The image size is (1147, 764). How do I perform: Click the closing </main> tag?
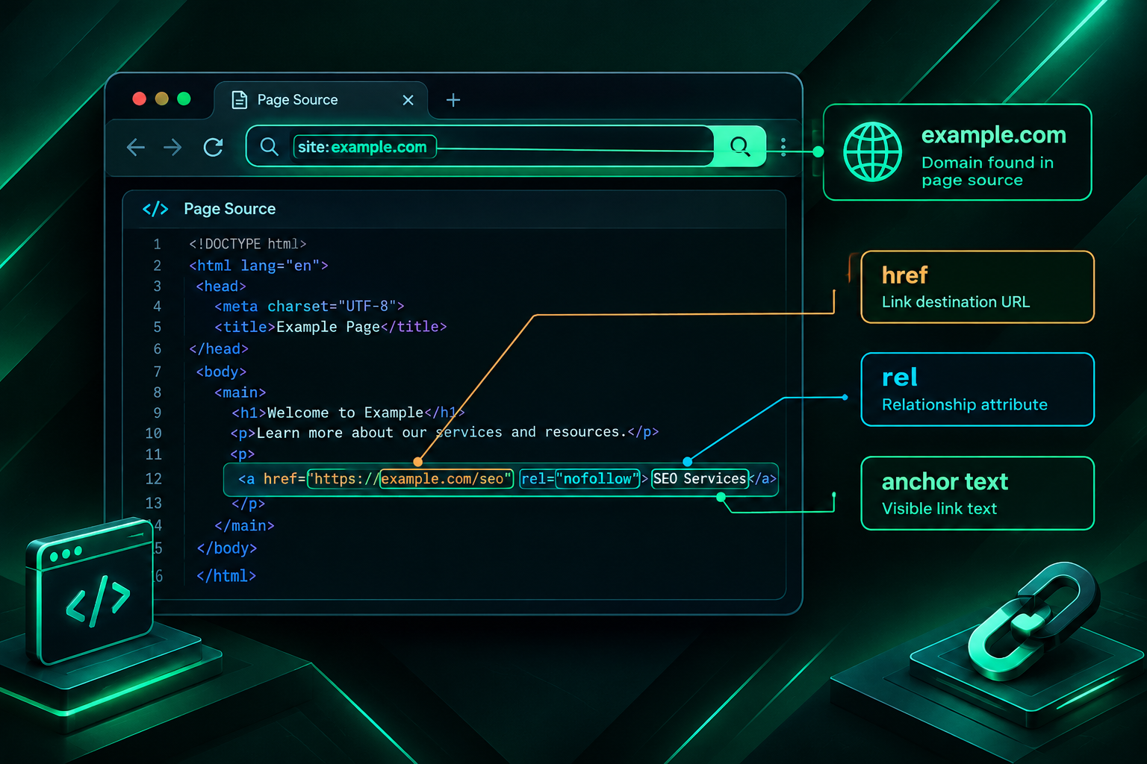pos(244,526)
